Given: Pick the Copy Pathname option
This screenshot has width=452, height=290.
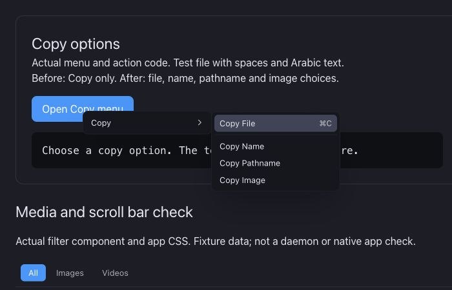Looking at the screenshot, I should point(275,163).
